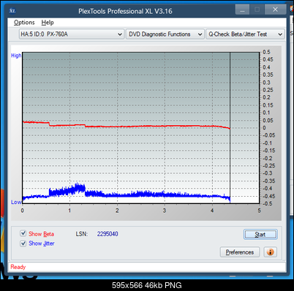Viewport: 294px width, 291px height.
Task: Open the Options menu
Action: (x=24, y=23)
